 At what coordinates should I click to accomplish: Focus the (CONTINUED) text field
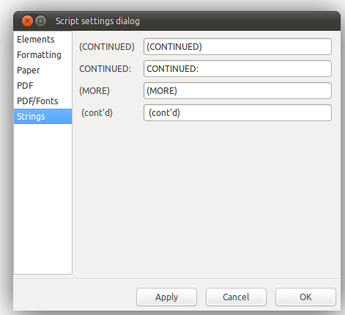[237, 47]
